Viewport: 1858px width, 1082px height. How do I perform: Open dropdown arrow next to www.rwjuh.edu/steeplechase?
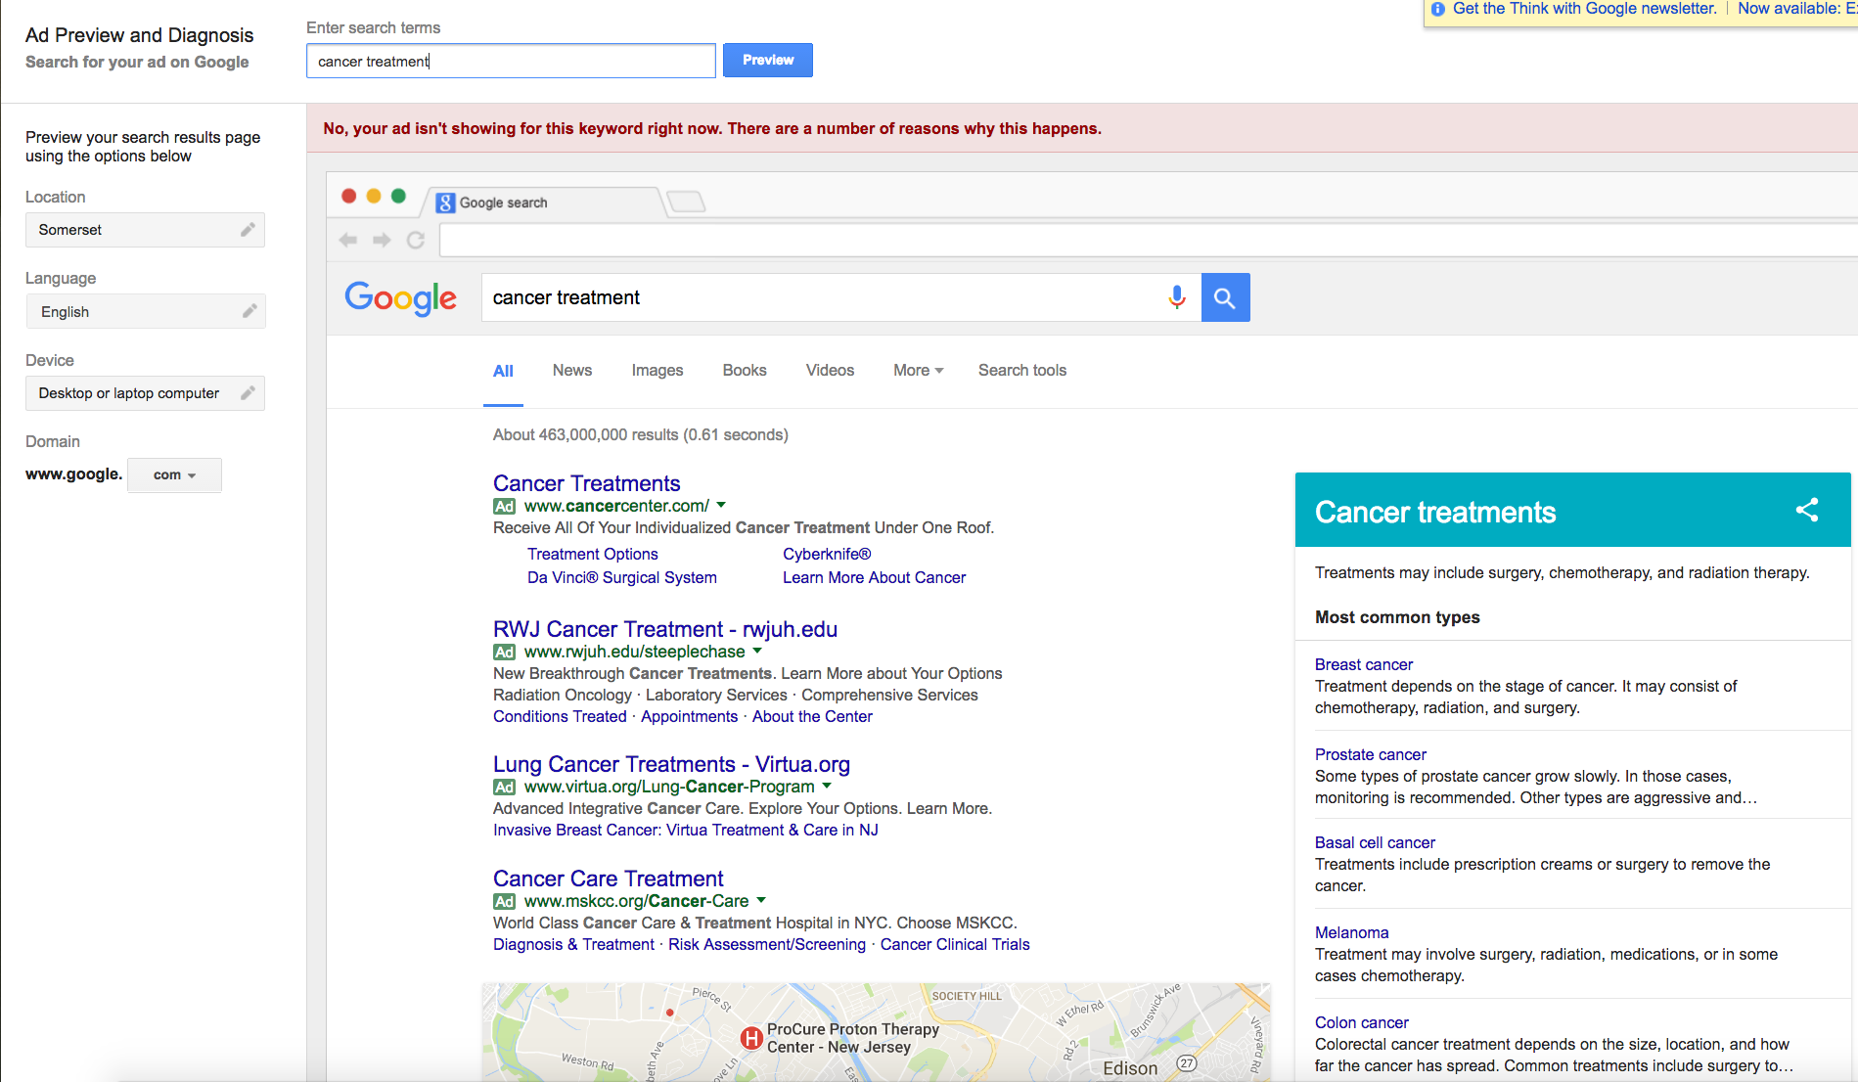757,652
